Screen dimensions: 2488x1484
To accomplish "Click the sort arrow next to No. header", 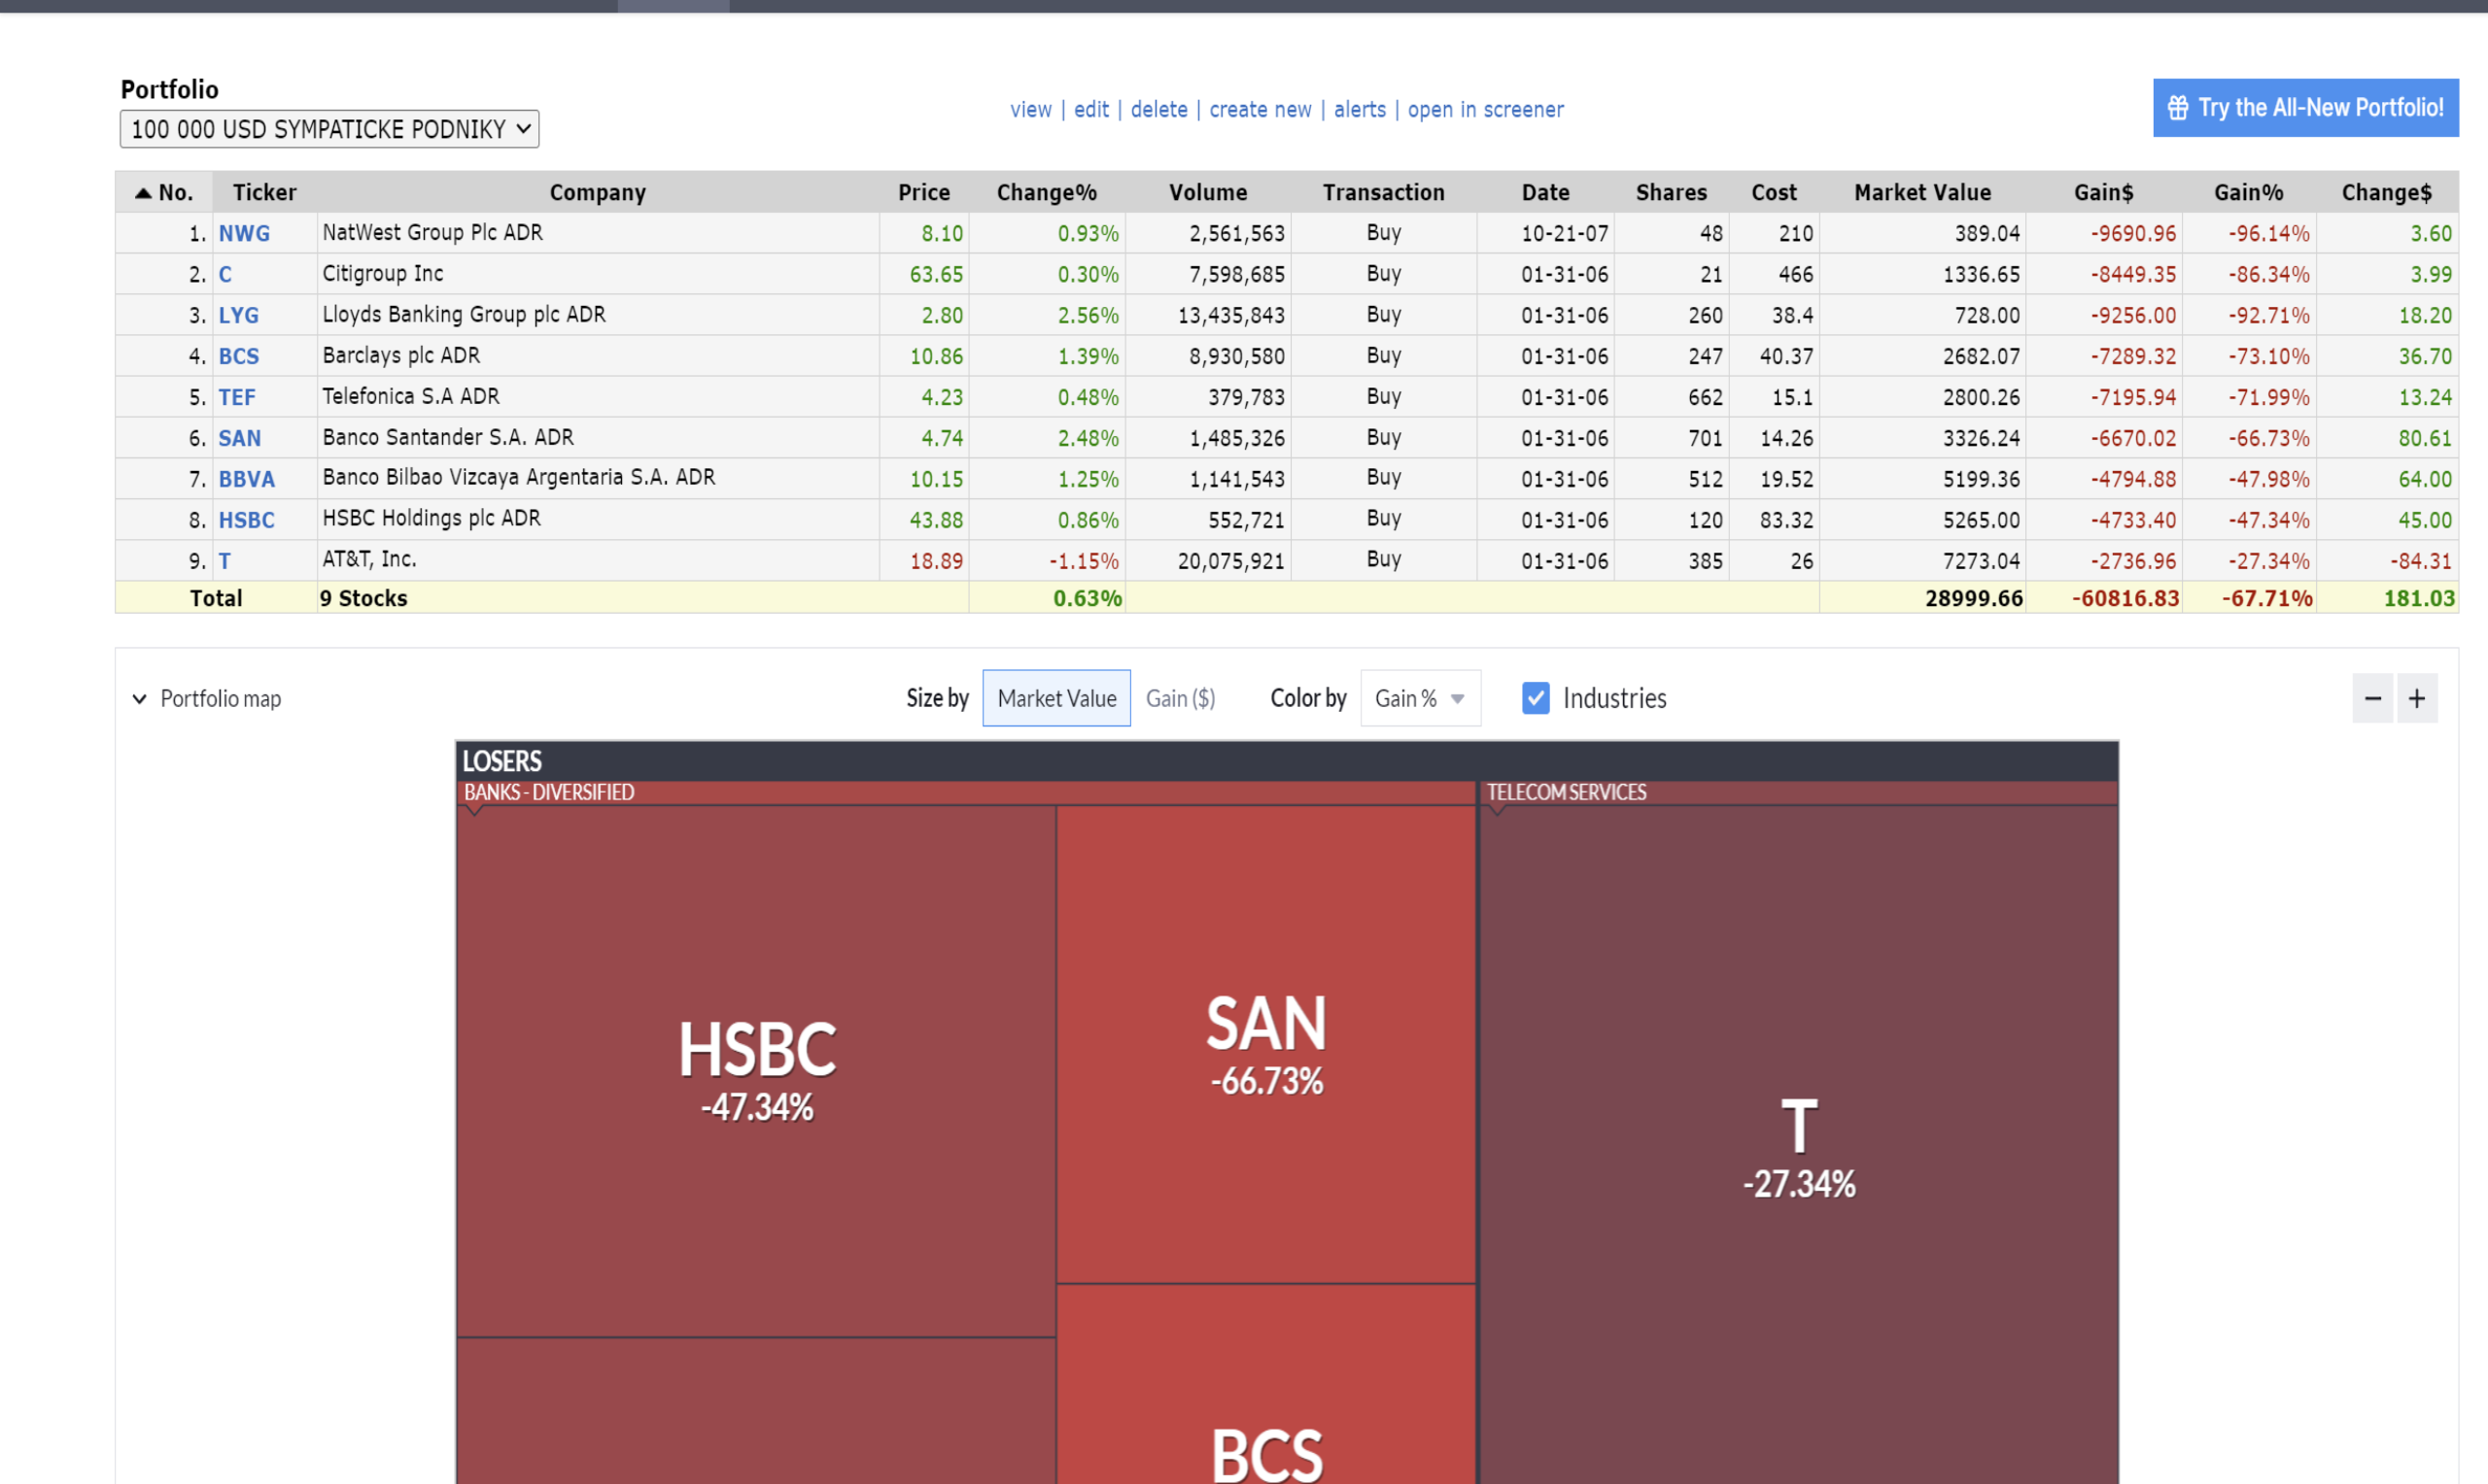I will tap(143, 193).
